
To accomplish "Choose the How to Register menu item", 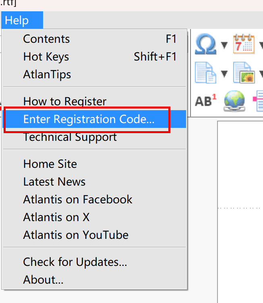I will pyautogui.click(x=65, y=101).
